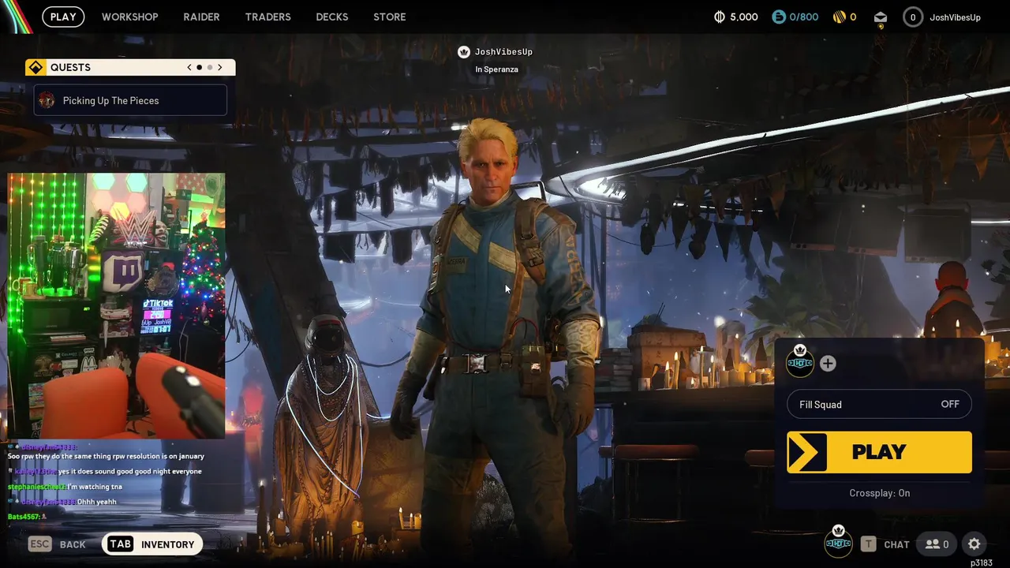Click the bottom party avatar icon
Image resolution: width=1010 pixels, height=568 pixels.
pyautogui.click(x=838, y=541)
